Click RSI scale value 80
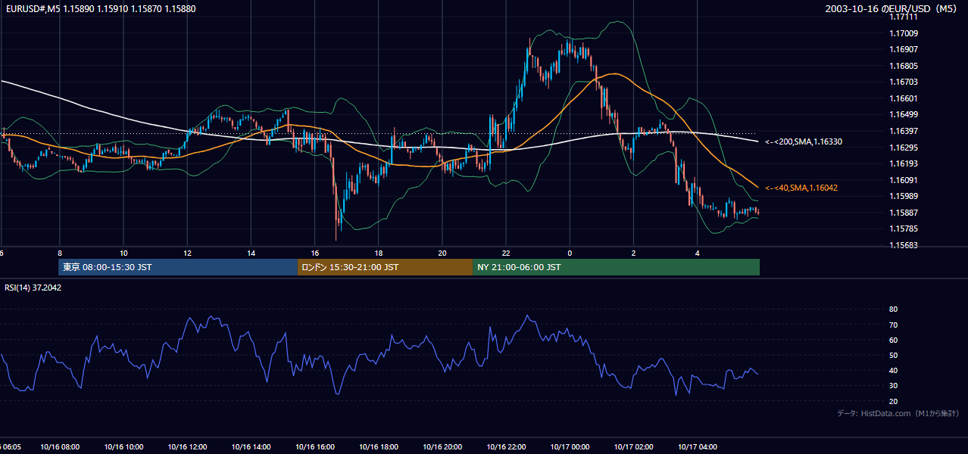The image size is (968, 454). pos(894,309)
